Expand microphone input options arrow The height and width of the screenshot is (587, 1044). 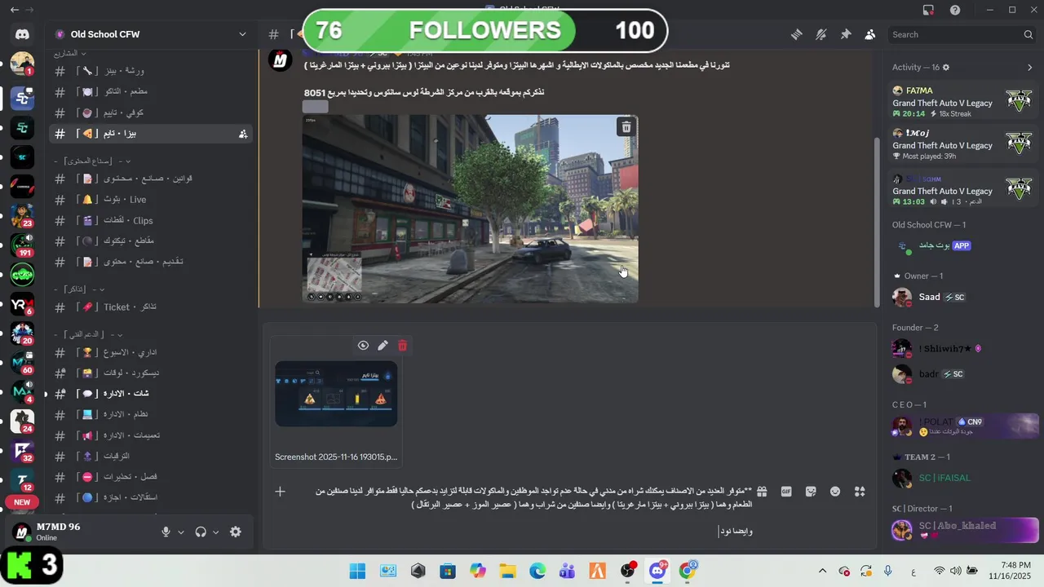181,532
